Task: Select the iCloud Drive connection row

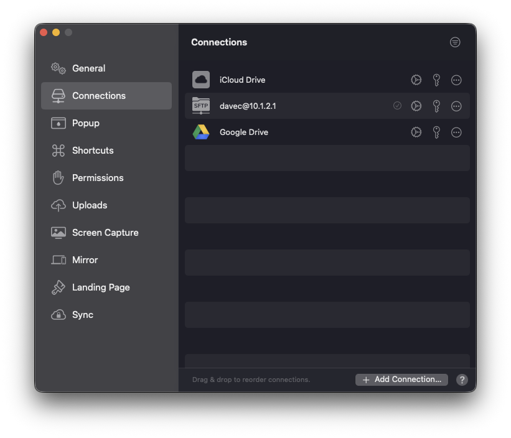Action: 299,80
